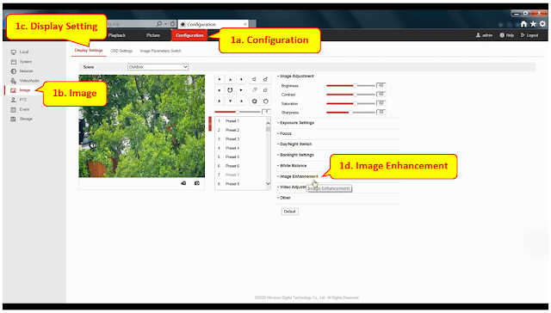The width and height of the screenshot is (551, 313).
Task: Click the iris open icon
Action: click(x=266, y=101)
